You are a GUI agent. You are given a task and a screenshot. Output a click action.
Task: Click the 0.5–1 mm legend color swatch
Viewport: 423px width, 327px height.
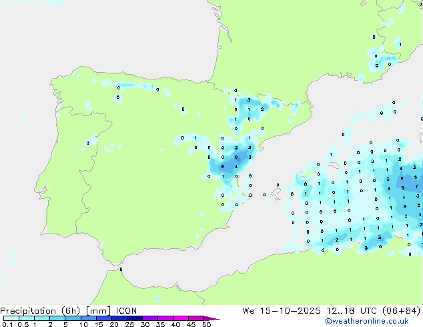(27, 318)
